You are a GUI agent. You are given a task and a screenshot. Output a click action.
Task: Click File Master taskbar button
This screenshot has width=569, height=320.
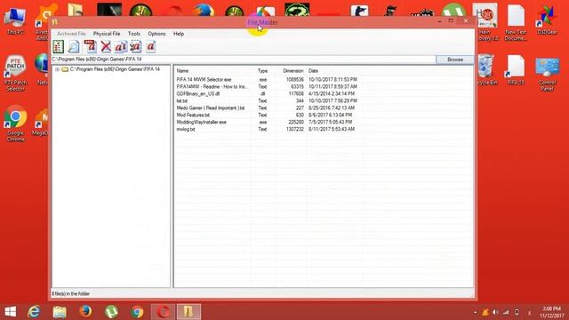188,312
